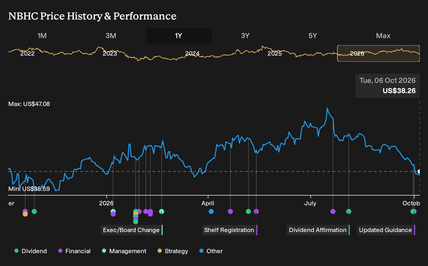Click the orange Strategy marker at chart's left edge

25,214
